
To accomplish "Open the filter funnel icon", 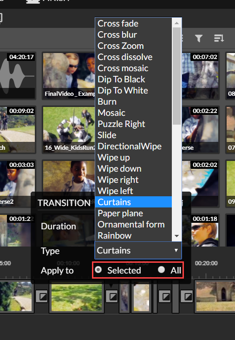I will (x=199, y=39).
